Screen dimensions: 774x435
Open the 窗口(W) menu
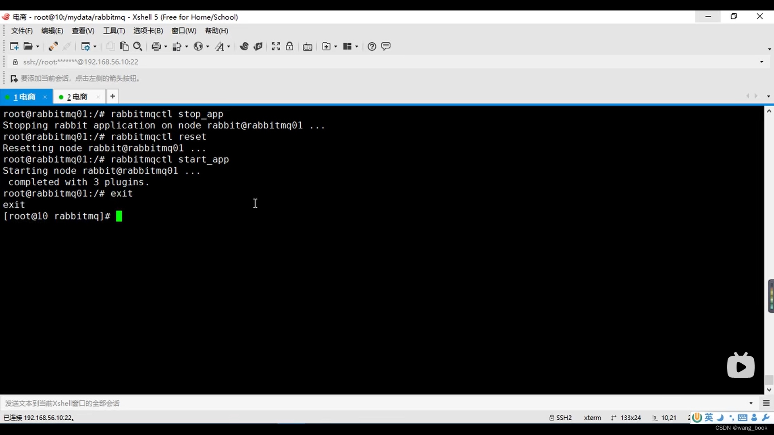coord(184,31)
